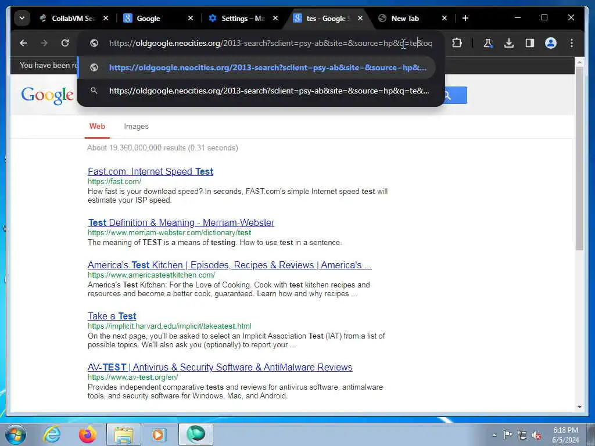Open the Extensions puzzle icon

457,43
